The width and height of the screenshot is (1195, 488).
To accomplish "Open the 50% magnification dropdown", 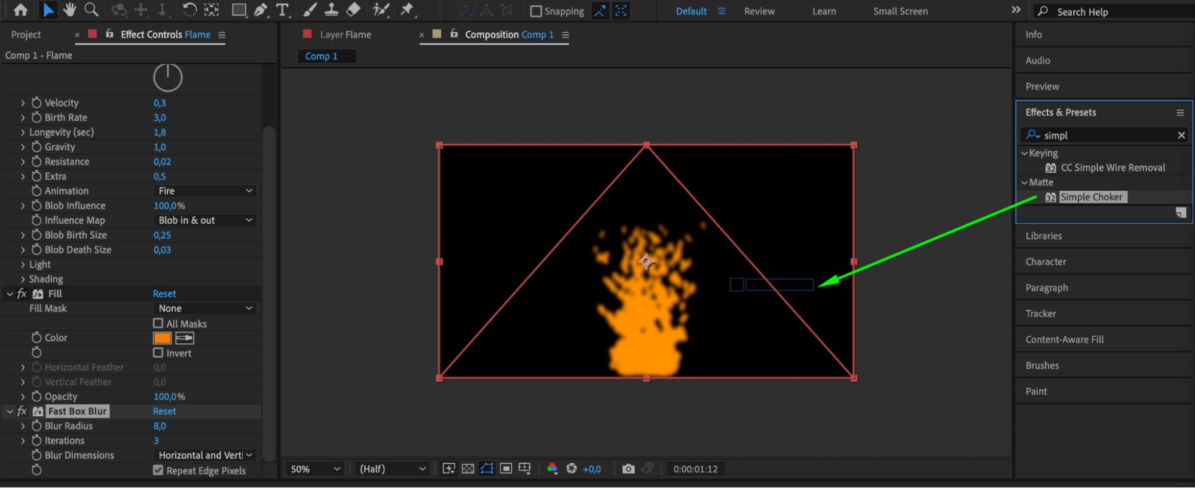I will click(315, 469).
